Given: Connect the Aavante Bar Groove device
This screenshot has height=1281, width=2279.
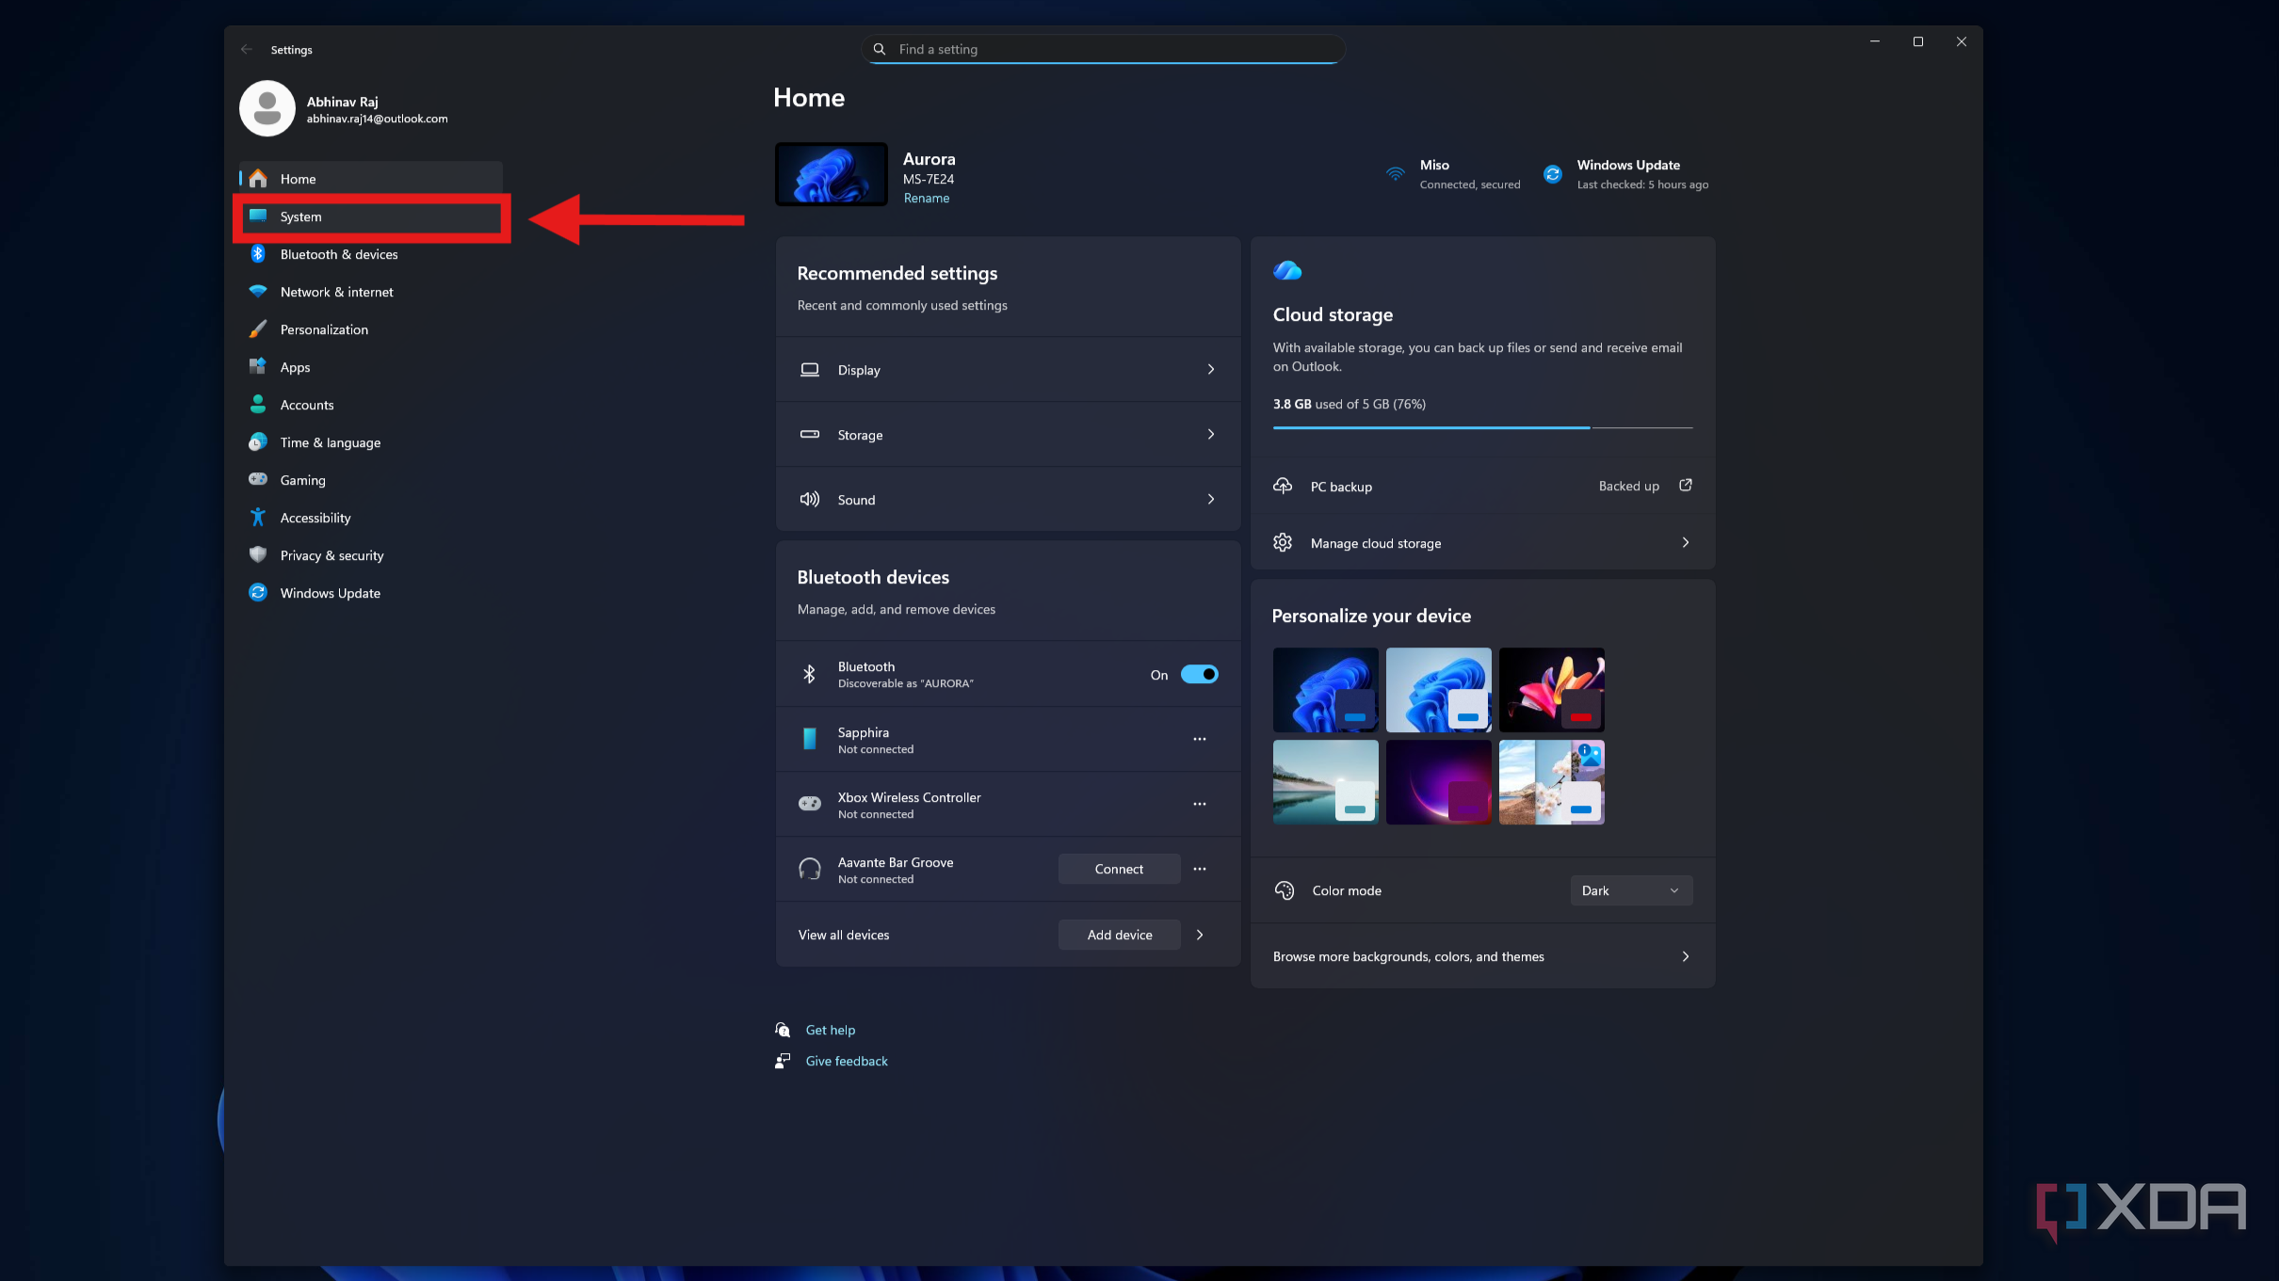Looking at the screenshot, I should coord(1119,869).
